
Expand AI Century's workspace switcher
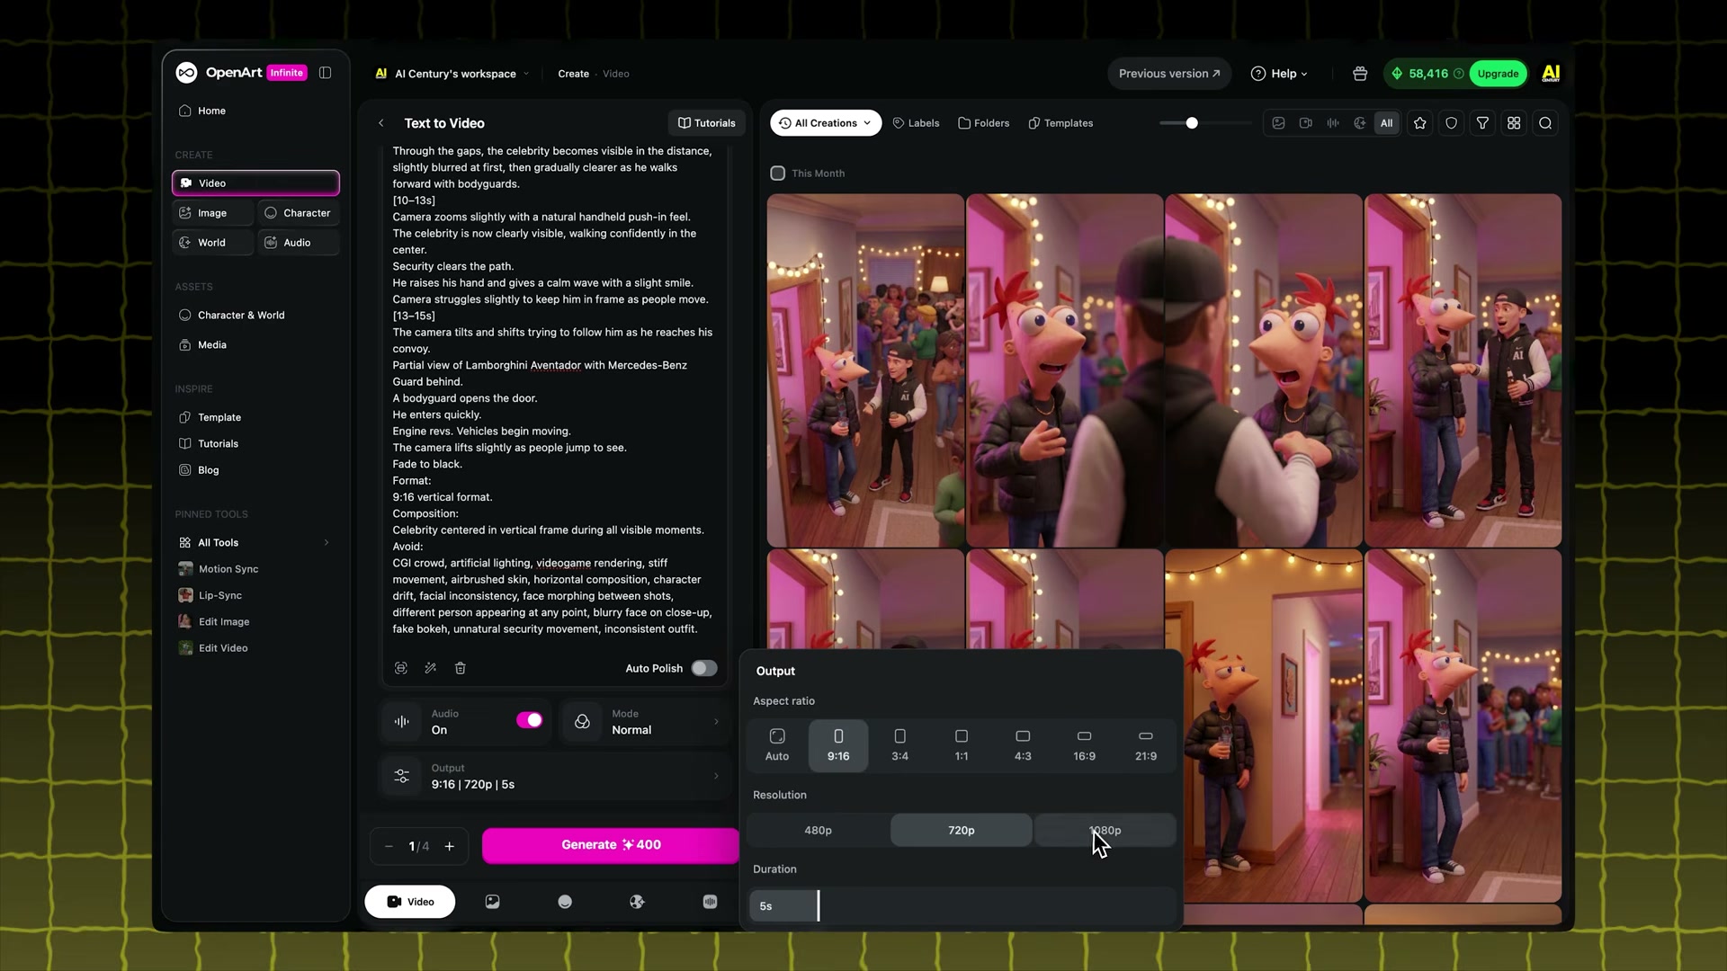(x=452, y=74)
